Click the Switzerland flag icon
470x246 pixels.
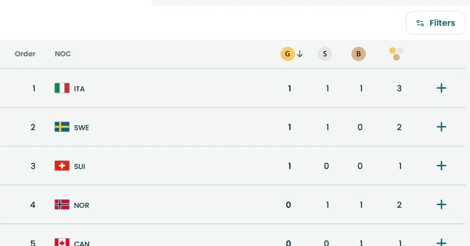click(x=62, y=166)
